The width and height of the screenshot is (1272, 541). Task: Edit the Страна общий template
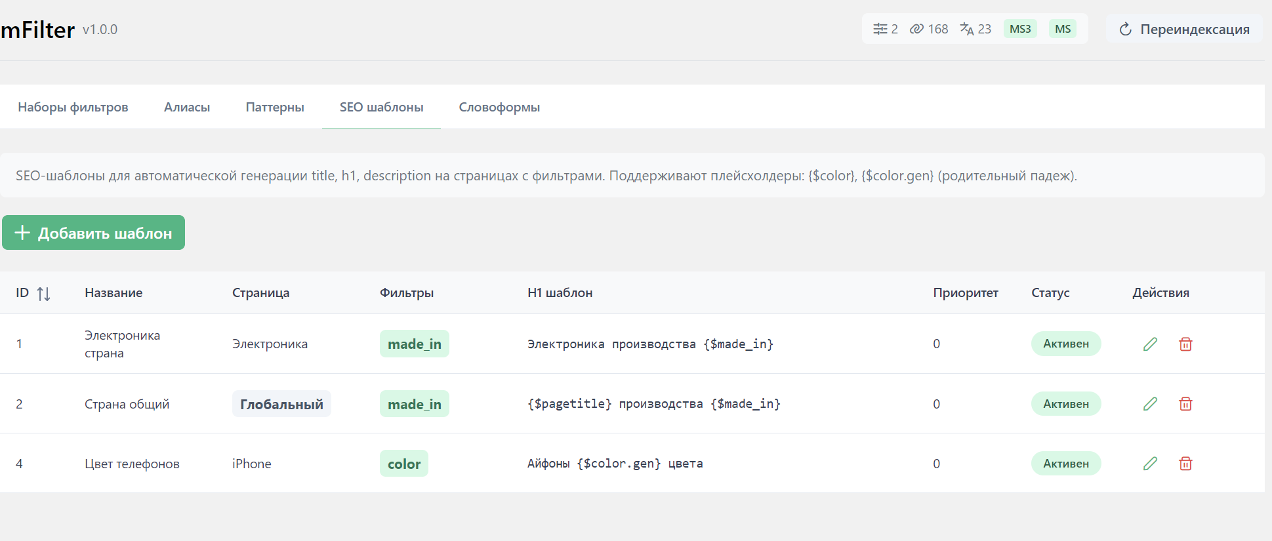(1150, 404)
